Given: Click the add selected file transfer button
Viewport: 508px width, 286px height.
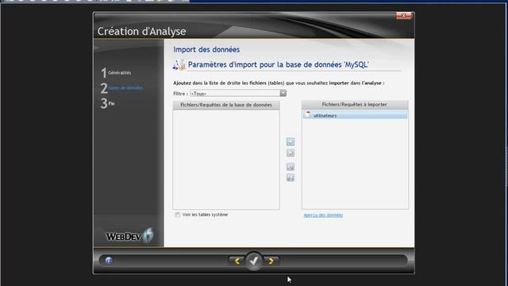Looking at the screenshot, I should 291,141.
